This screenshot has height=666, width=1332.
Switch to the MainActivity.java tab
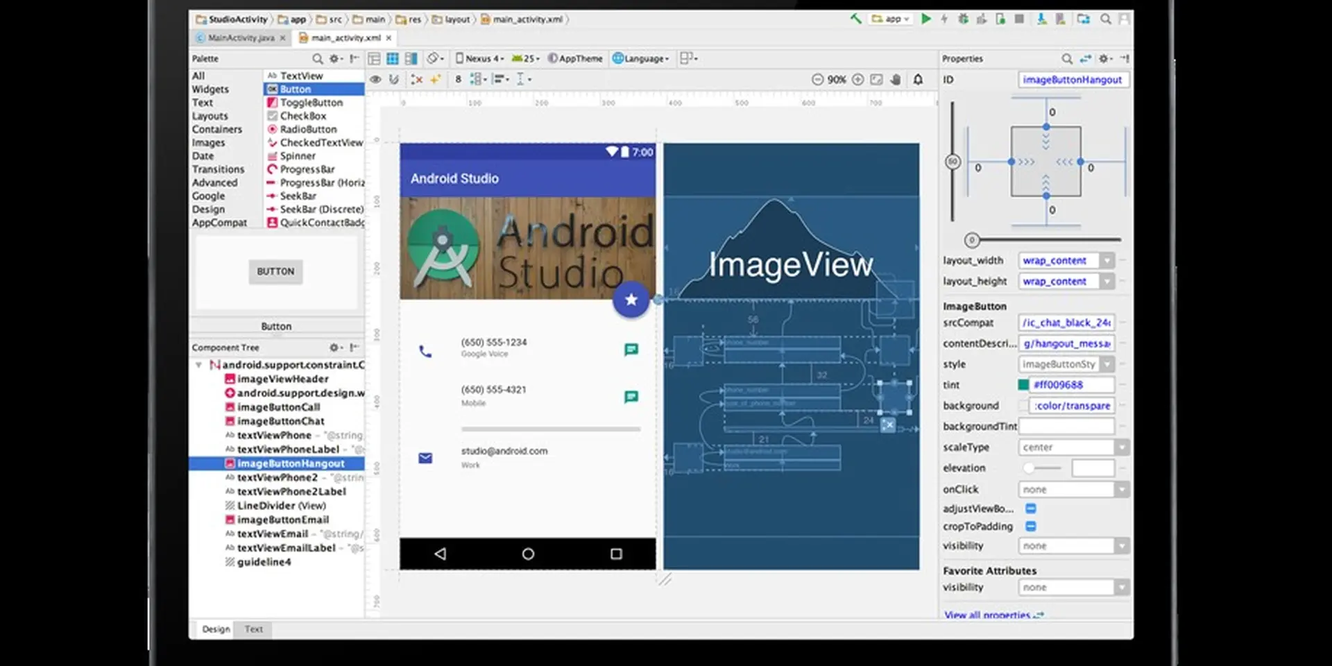coord(241,38)
